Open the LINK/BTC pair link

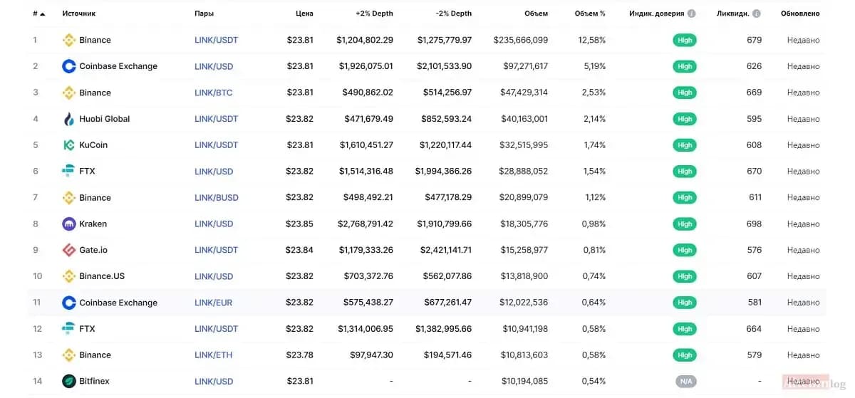214,93
